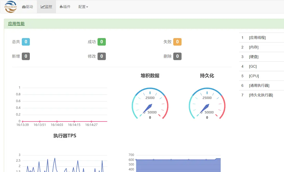Image resolution: width=284 pixels, height=172 pixels.
Task: Open the 配置 dropdown menu
Action: point(83,6)
